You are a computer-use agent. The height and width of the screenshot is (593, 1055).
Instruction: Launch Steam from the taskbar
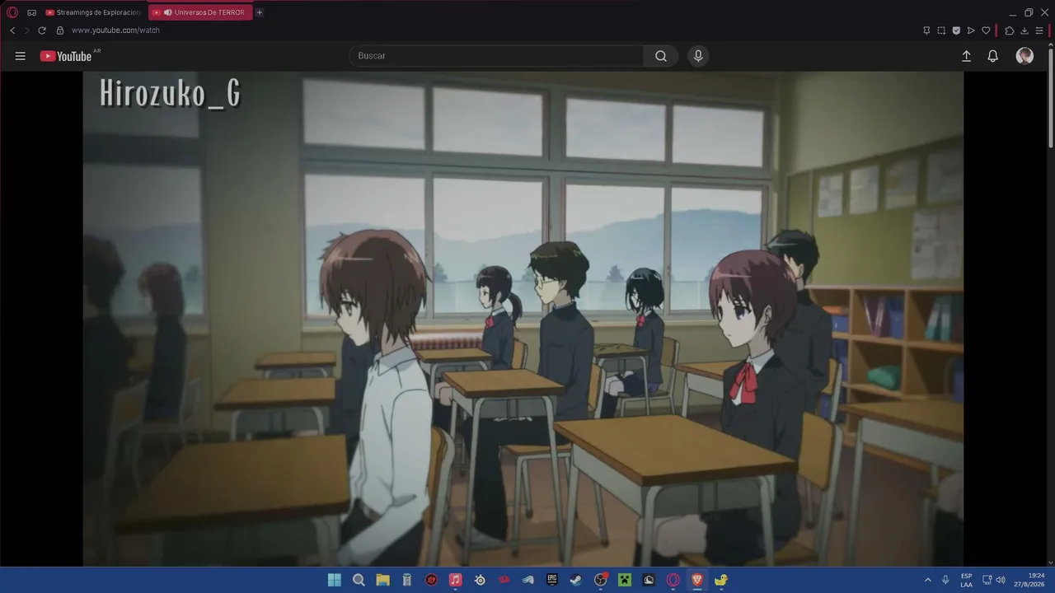click(576, 580)
